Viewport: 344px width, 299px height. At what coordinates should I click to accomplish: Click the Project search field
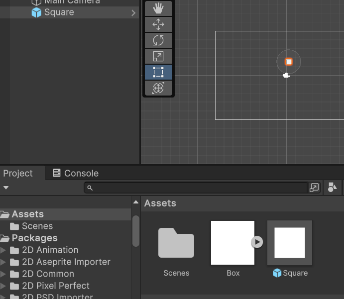coord(196,188)
